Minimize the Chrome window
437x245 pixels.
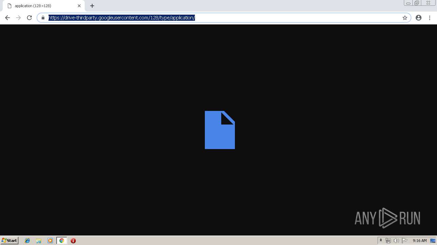[408, 3]
